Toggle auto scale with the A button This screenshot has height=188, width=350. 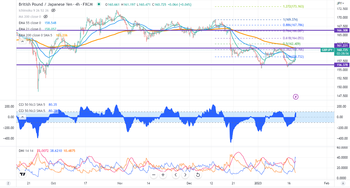click(x=342, y=184)
